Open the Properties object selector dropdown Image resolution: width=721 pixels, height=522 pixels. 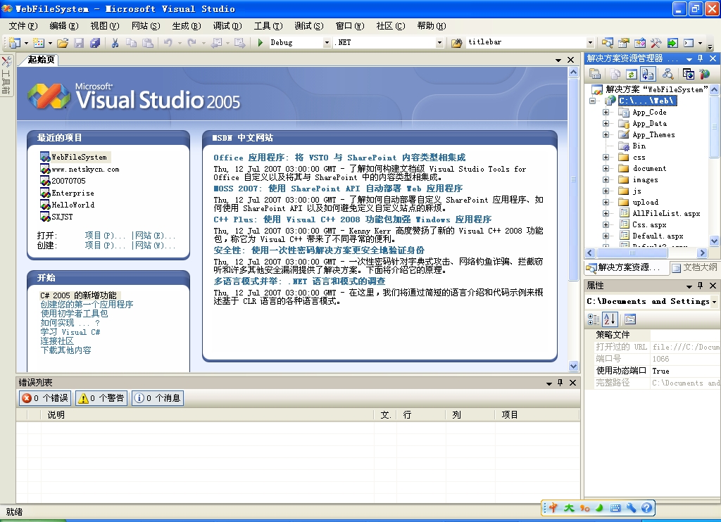click(714, 302)
